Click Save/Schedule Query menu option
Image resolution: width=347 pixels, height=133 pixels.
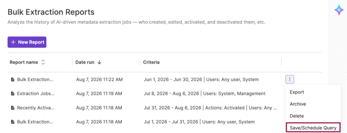tap(313, 128)
